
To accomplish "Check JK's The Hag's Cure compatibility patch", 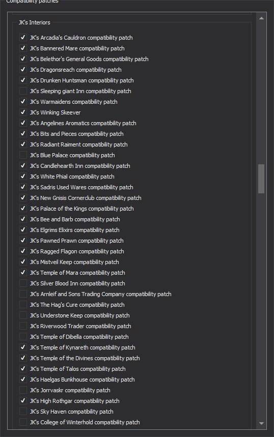I will click(x=23, y=305).
